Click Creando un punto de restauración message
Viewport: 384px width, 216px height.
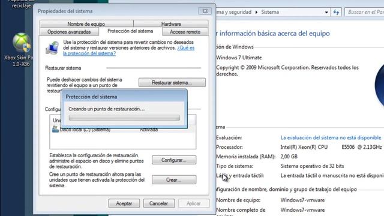(107, 109)
